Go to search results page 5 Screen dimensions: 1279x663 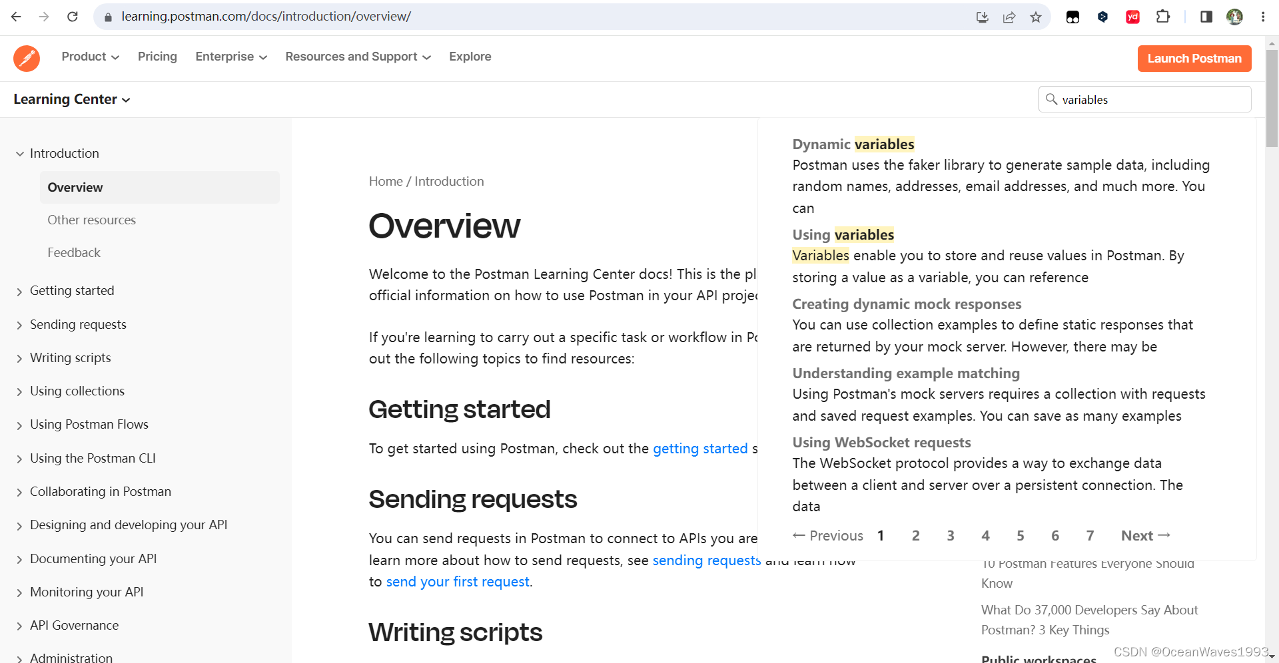1021,536
